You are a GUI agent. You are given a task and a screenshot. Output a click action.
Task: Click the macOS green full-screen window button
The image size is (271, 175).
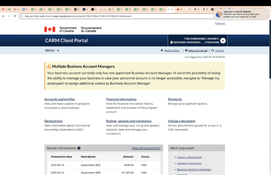point(9,9)
